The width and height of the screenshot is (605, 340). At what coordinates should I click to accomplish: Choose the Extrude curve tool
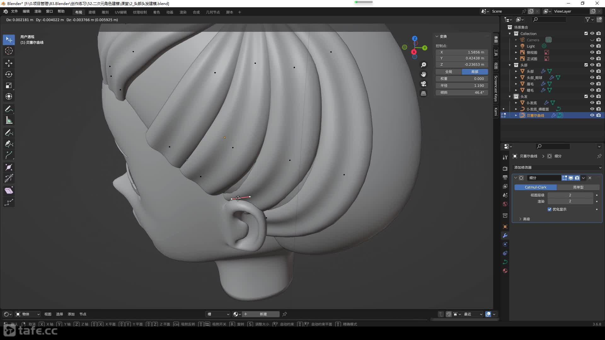tap(9, 155)
